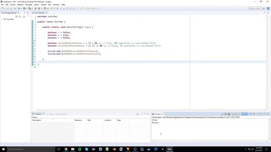Open the Task View taskbar icon
Image resolution: width=271 pixels, height=152 pixels.
(59, 149)
